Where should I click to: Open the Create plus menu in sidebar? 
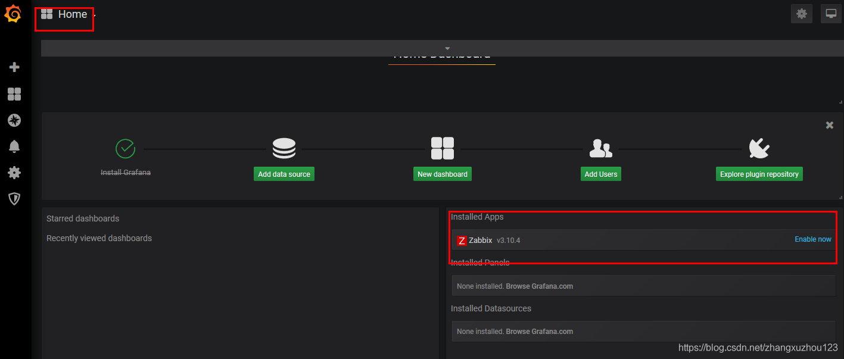click(x=14, y=67)
